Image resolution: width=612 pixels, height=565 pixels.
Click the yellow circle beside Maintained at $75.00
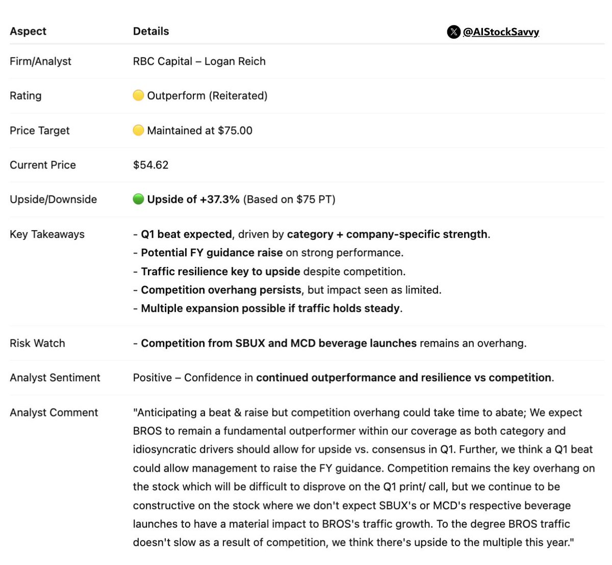(138, 130)
